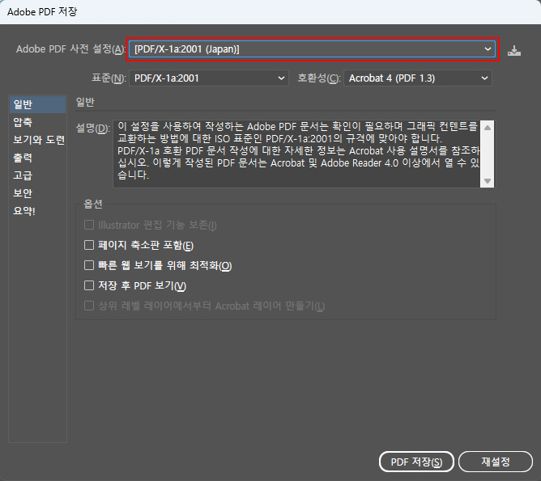Open the 호환성 Acrobat 4 dropdown
541x481 pixels.
click(418, 78)
